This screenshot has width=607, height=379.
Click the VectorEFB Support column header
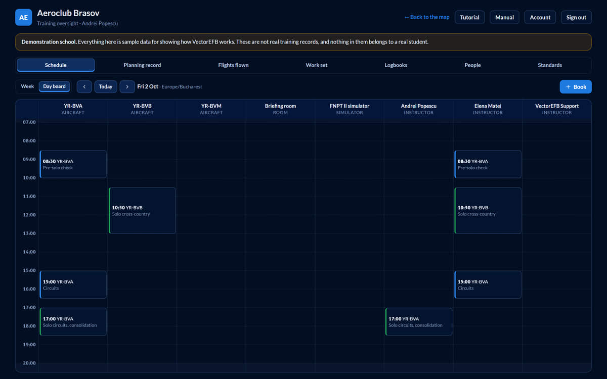(557, 109)
